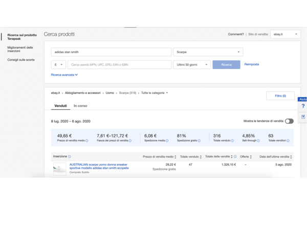This screenshot has width=307, height=230.
Task: Click the adidas stan smith keyword field
Action: click(111, 52)
